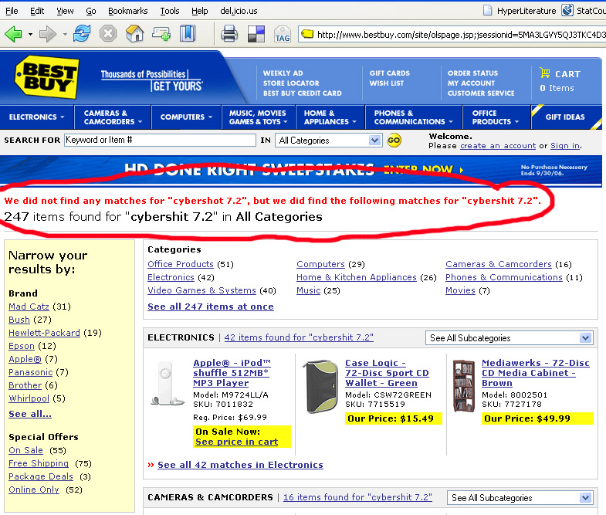This screenshot has height=515, width=606.
Task: Click See all brands link
Action: pos(30,414)
